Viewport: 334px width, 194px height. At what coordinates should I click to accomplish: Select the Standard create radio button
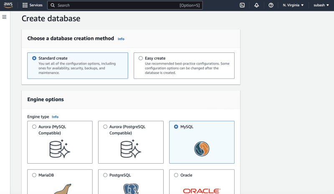click(x=34, y=58)
